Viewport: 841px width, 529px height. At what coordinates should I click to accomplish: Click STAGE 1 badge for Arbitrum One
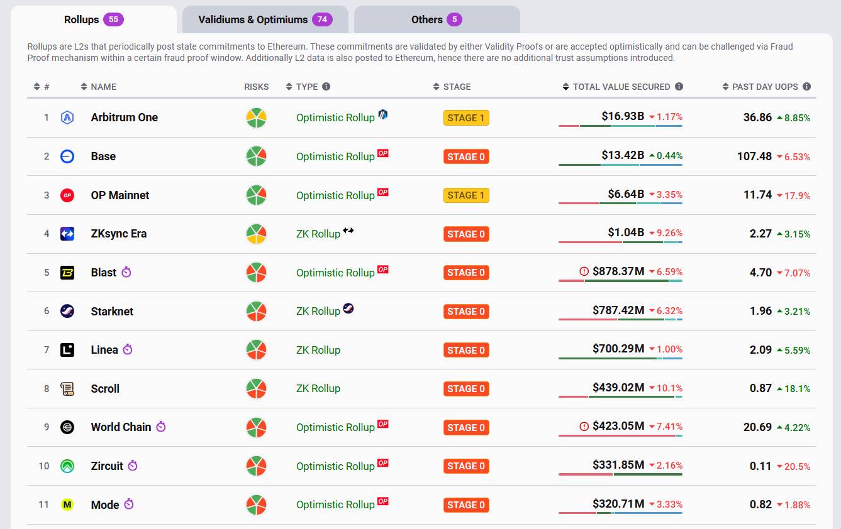(466, 117)
